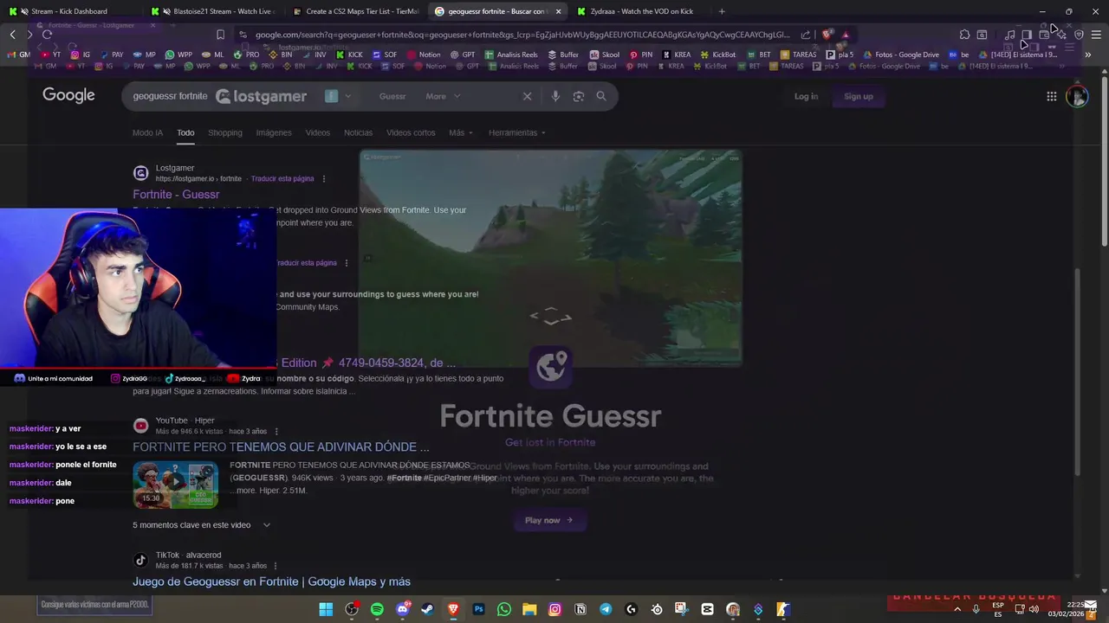Click the faded Log in button

pos(806,96)
